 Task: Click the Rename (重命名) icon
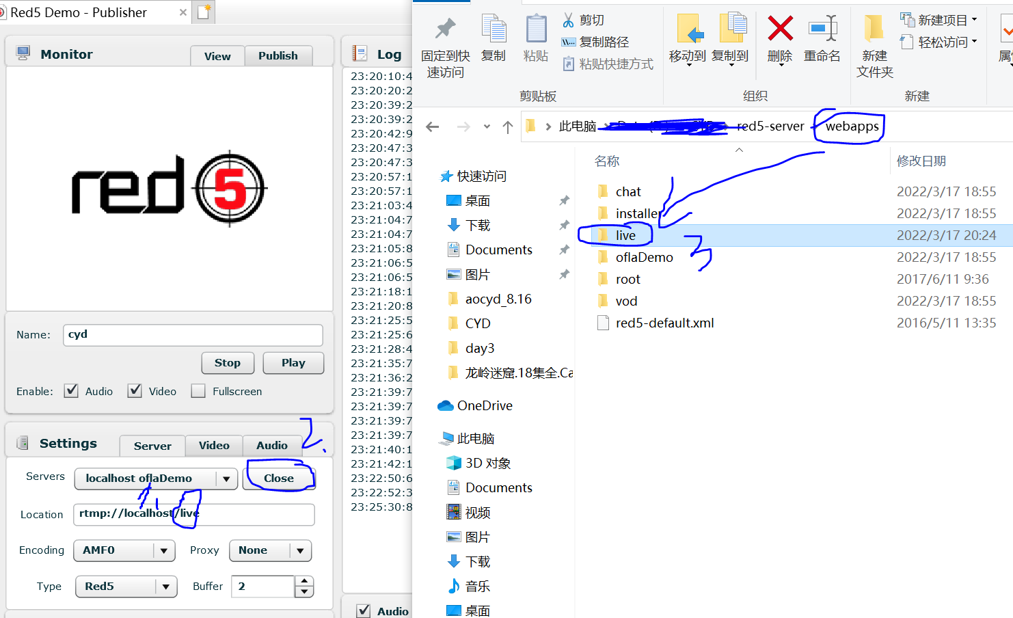[x=822, y=29]
